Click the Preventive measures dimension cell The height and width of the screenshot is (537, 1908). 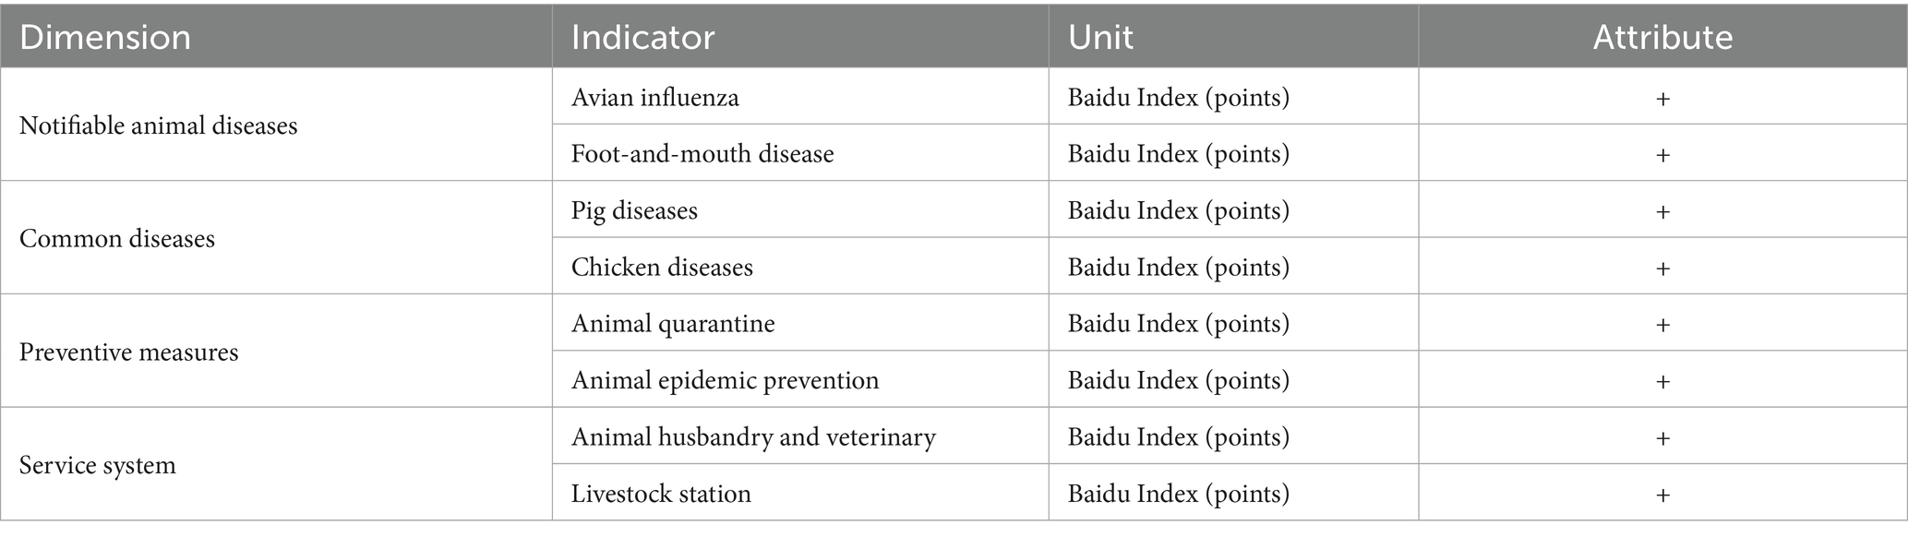129,352
